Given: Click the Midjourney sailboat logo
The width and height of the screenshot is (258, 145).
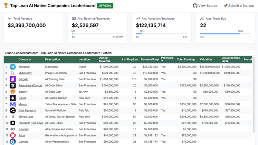Looking at the screenshot, I should 13,73.
